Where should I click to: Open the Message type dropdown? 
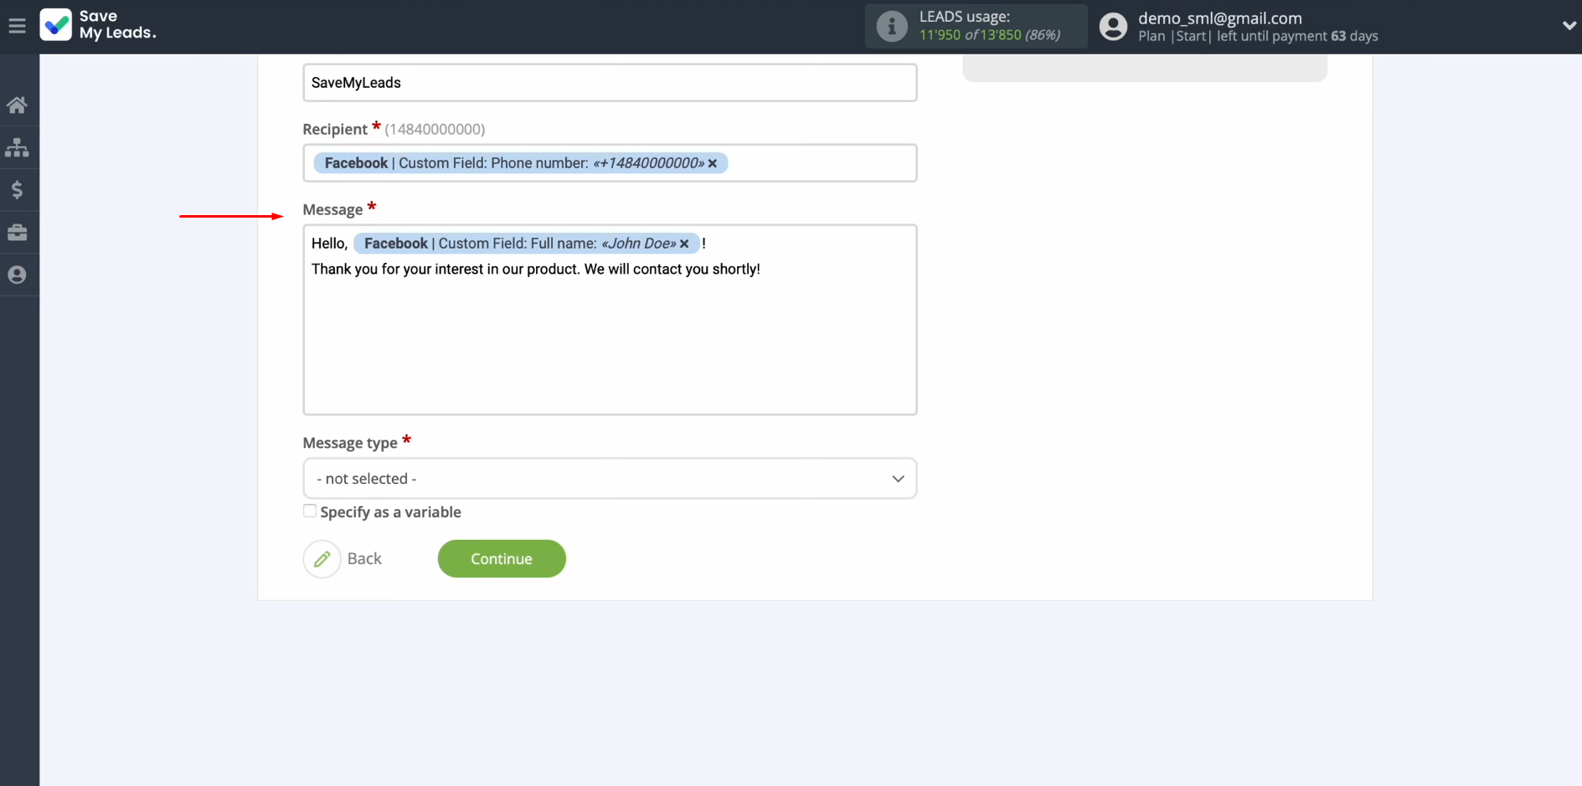[x=610, y=479]
